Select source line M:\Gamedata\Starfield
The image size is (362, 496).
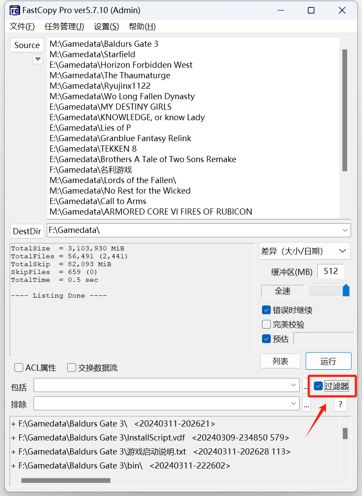point(92,55)
